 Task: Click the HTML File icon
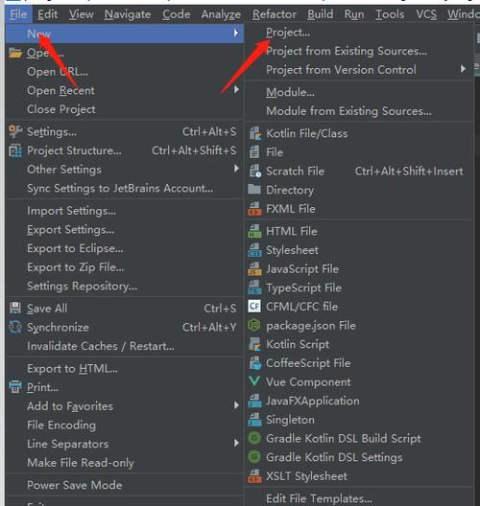tap(254, 231)
